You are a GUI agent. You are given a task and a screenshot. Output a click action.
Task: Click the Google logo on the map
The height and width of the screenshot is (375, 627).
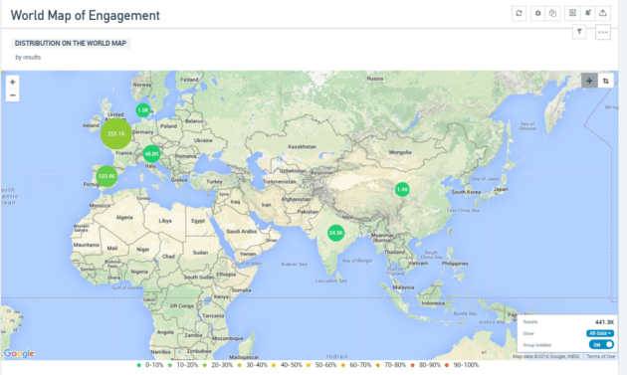(x=19, y=354)
